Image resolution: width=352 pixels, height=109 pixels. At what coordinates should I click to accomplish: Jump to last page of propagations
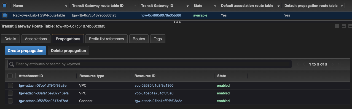pyautogui.click(x=339, y=64)
